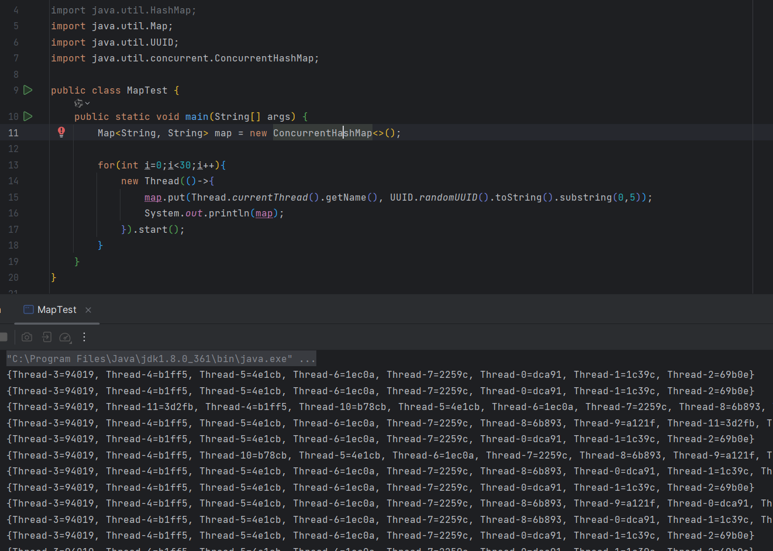Click closing brace on line 18
773x551 pixels.
(100, 245)
